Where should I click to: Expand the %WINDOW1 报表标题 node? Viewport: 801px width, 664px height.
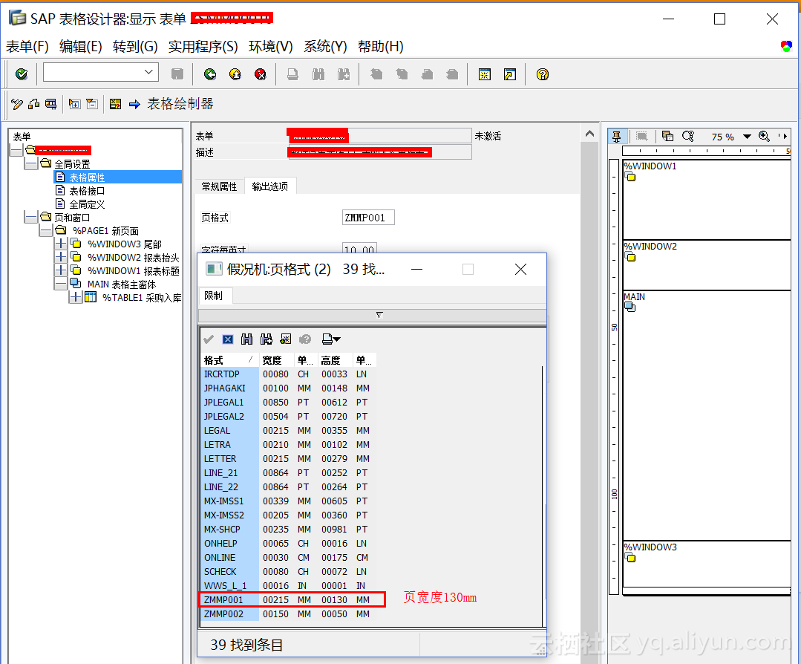(61, 270)
